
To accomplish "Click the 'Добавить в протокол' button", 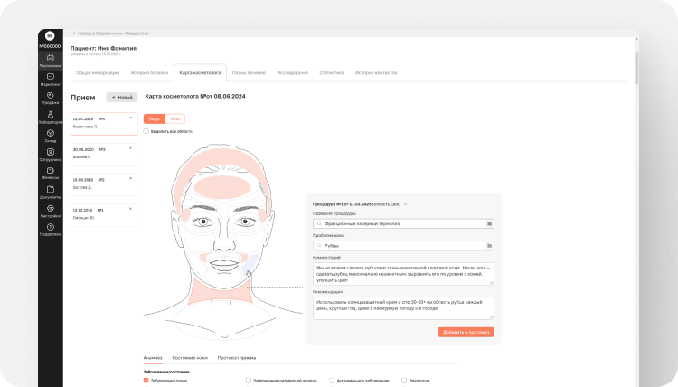I will coord(466,332).
